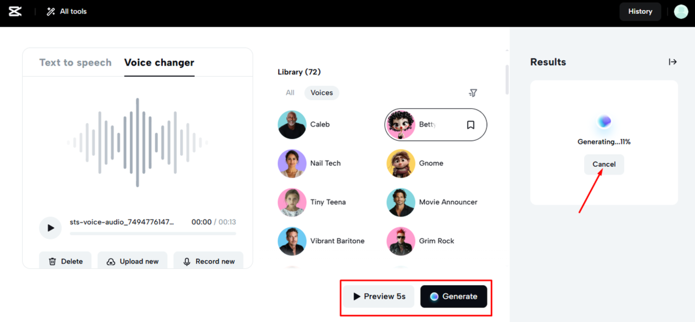
Task: Open the History panel
Action: pos(640,12)
